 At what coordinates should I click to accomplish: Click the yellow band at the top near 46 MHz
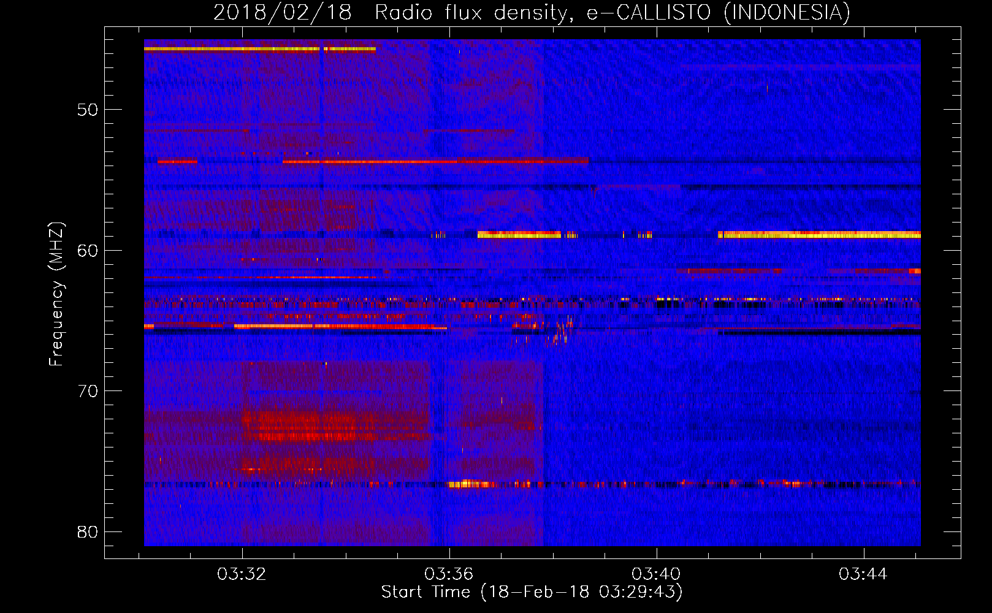[260, 49]
